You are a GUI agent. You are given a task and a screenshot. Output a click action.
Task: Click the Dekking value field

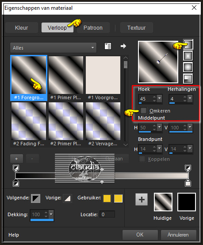coord(37,214)
